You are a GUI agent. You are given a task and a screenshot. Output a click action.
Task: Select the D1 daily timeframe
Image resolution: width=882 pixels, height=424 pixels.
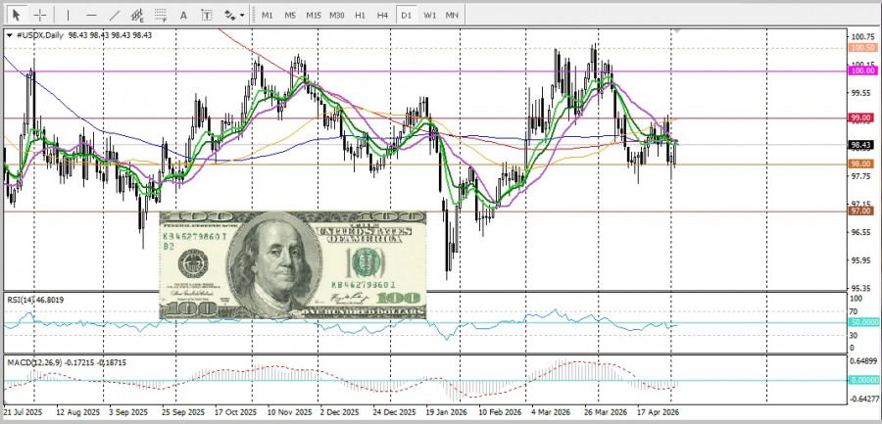pyautogui.click(x=406, y=16)
